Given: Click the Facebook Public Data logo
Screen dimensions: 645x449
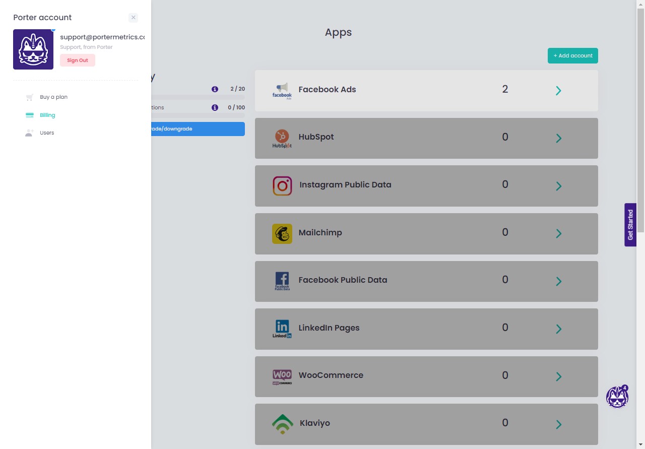Looking at the screenshot, I should pyautogui.click(x=282, y=281).
